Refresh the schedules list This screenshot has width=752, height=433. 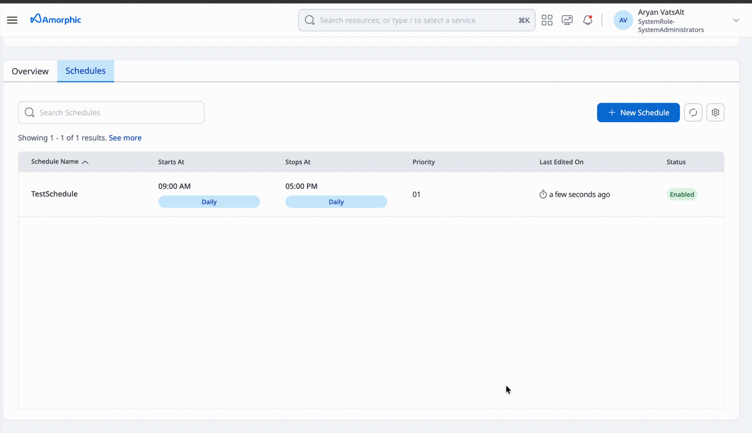[x=693, y=112]
